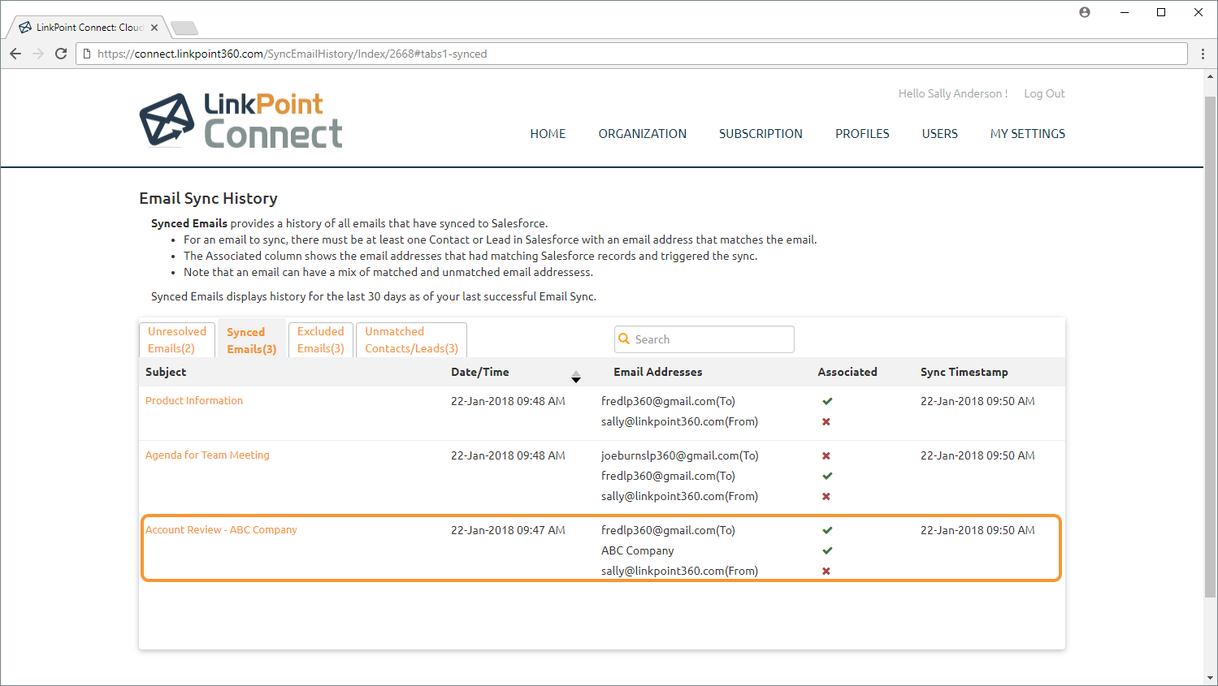Image resolution: width=1218 pixels, height=686 pixels.
Task: Click ABC Company in email addresses column
Action: pyautogui.click(x=638, y=550)
